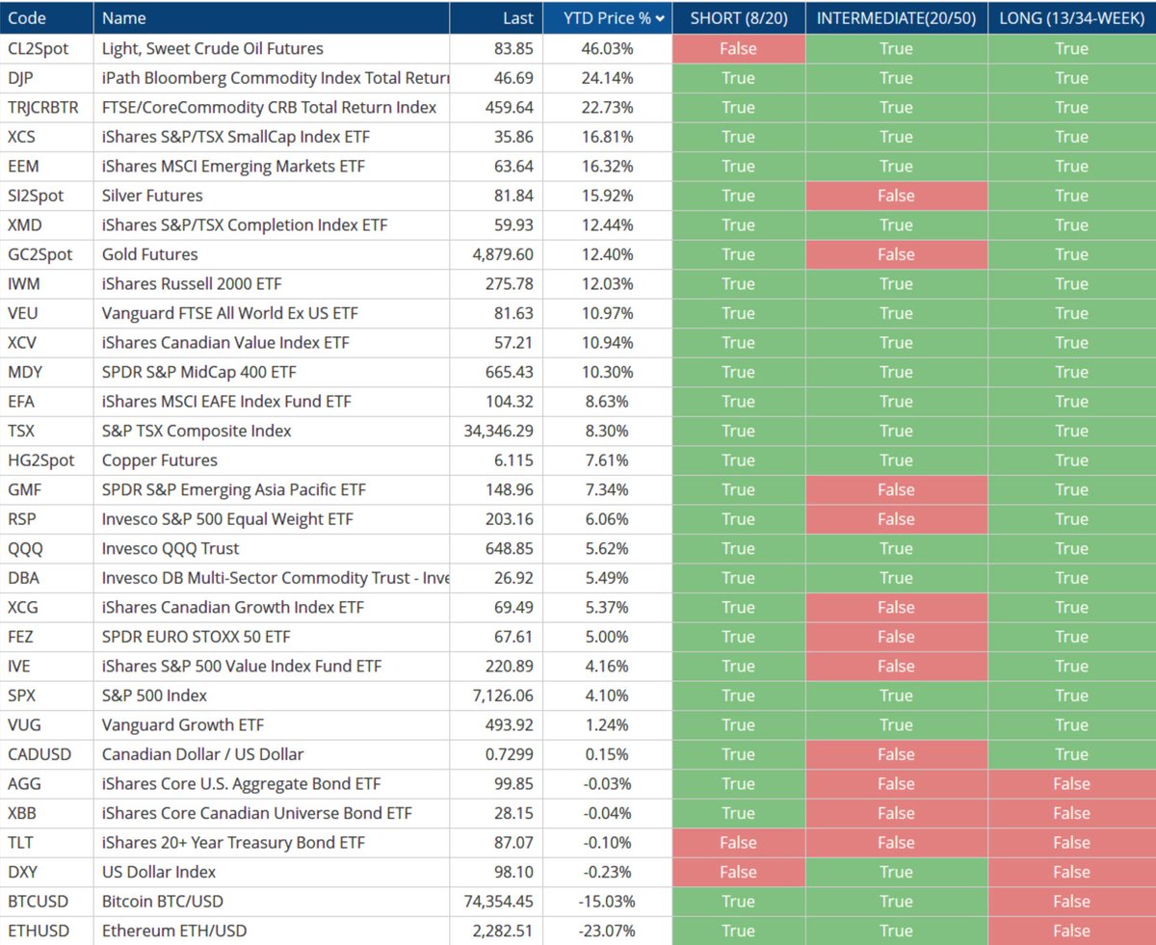Screen dimensions: 1156x945
Task: Select Vanguard Growth ETF name
Action: pos(272,724)
